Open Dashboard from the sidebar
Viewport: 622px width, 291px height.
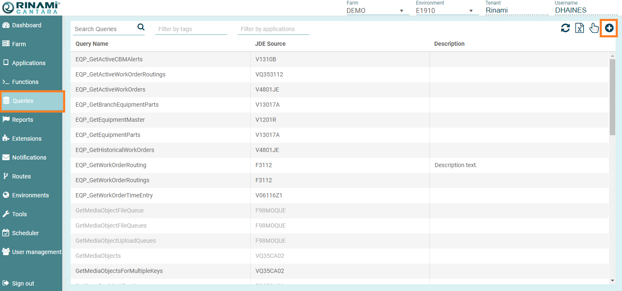(x=26, y=25)
